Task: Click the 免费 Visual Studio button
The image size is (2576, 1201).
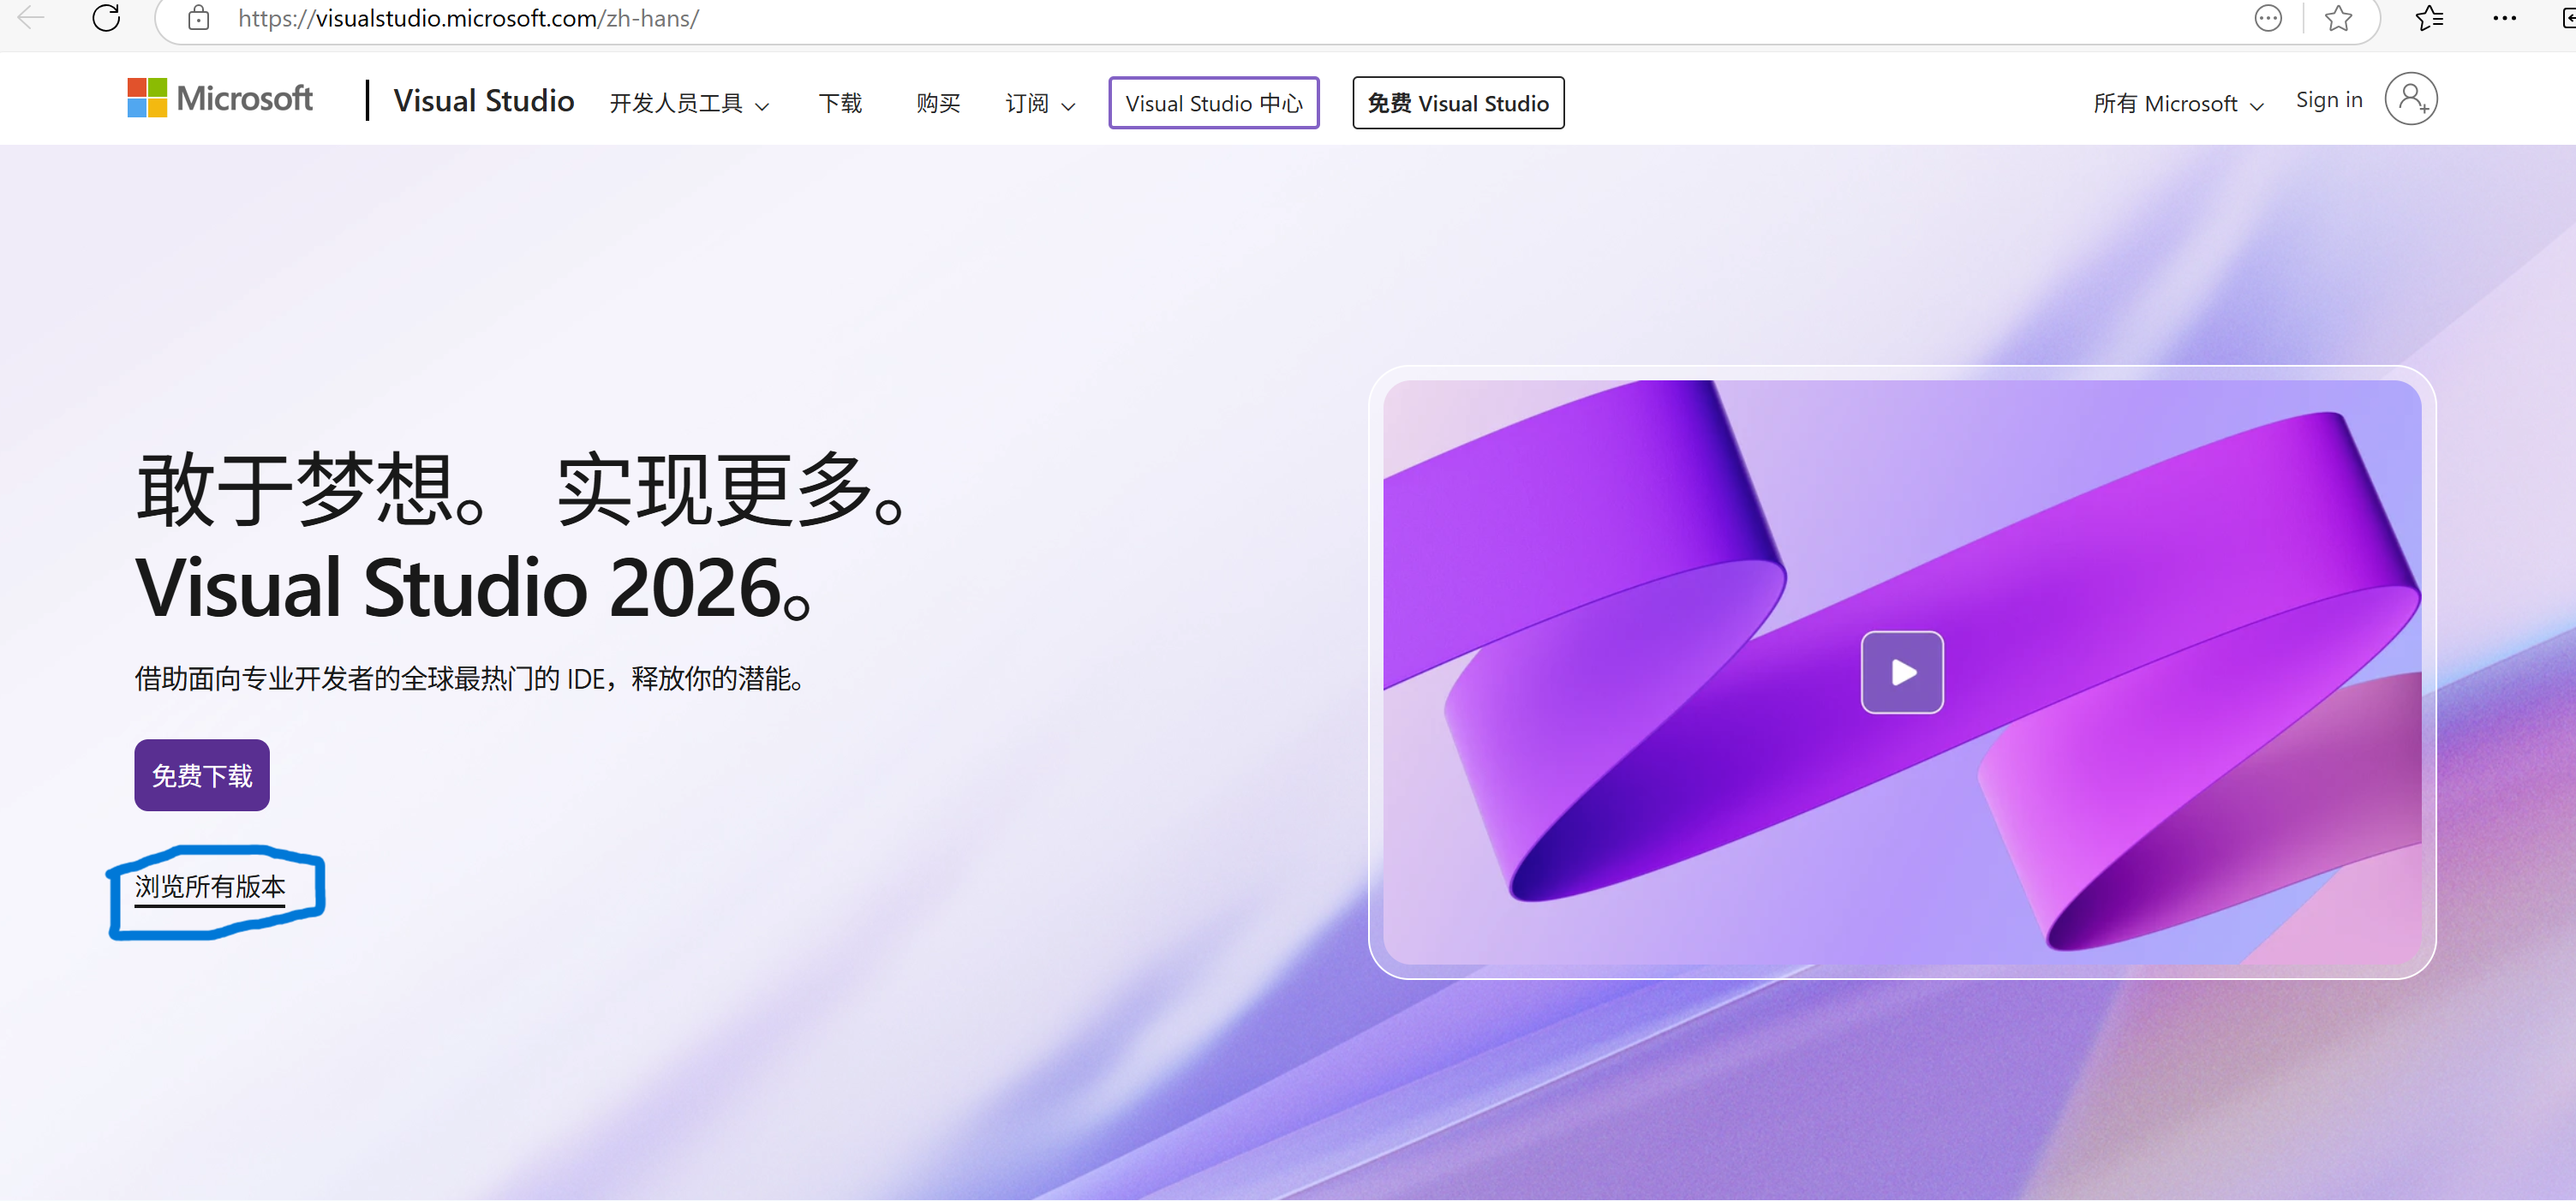Action: point(1458,103)
